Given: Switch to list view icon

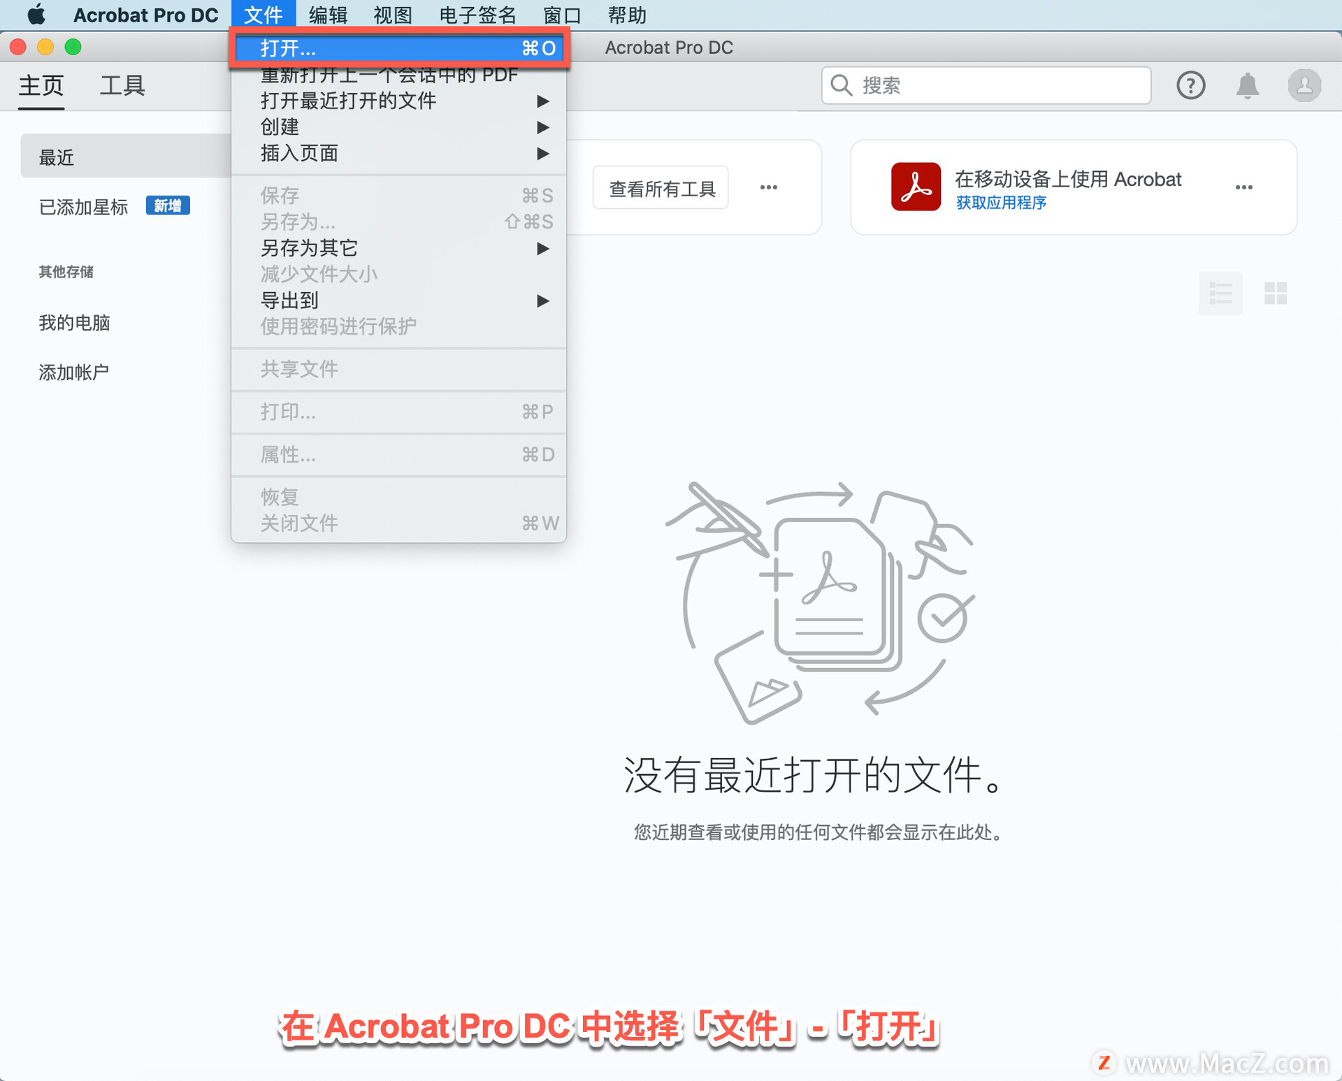Looking at the screenshot, I should coord(1220,293).
